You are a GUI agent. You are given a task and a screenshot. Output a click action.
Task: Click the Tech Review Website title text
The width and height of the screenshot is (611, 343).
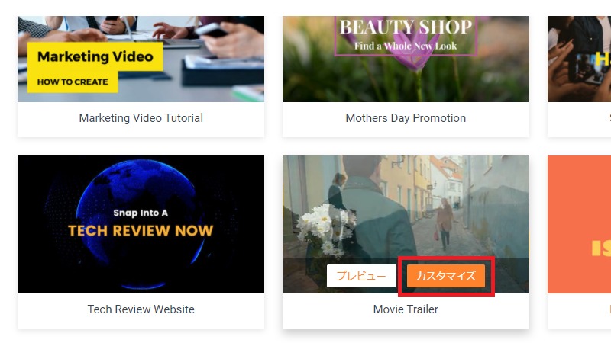(141, 309)
